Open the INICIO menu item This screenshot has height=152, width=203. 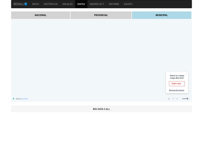36,4
